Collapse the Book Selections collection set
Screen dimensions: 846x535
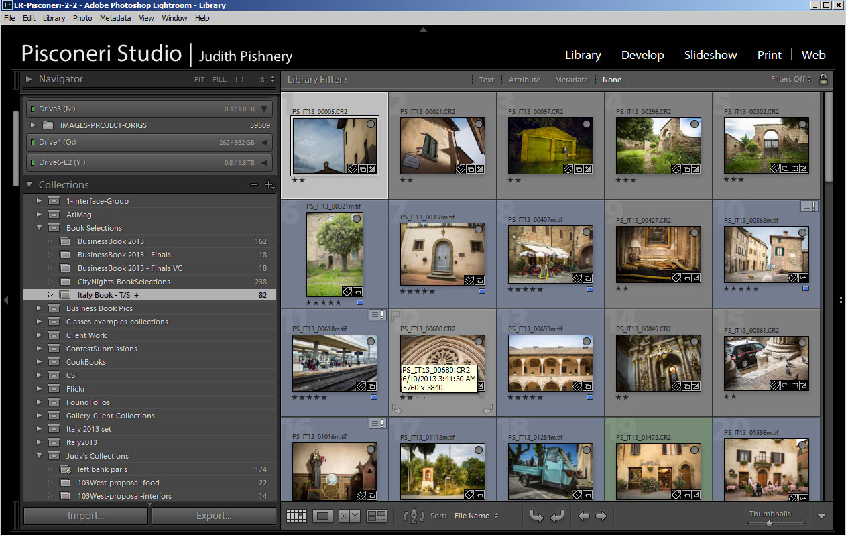point(39,228)
